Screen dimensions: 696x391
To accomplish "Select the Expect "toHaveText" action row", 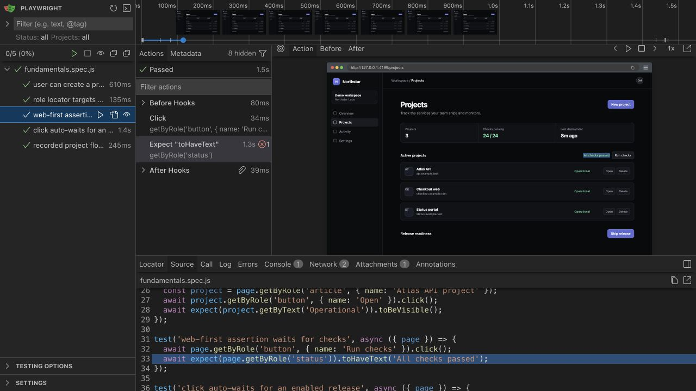I will pos(203,149).
